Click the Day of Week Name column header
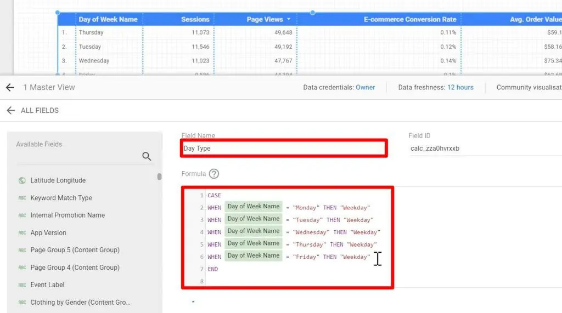 (x=108, y=19)
